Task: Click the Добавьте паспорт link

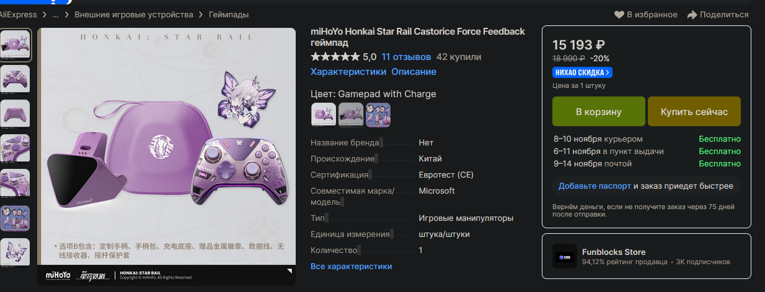Action: coord(595,186)
